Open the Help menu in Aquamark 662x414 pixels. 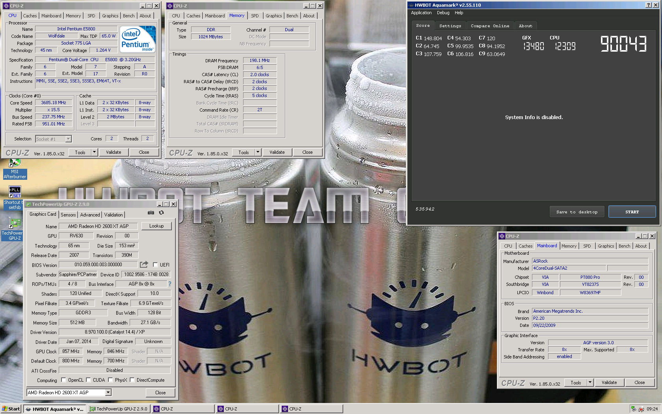(459, 13)
